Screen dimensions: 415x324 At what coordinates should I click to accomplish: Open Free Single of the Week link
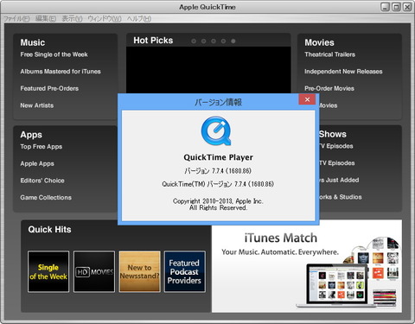point(54,54)
